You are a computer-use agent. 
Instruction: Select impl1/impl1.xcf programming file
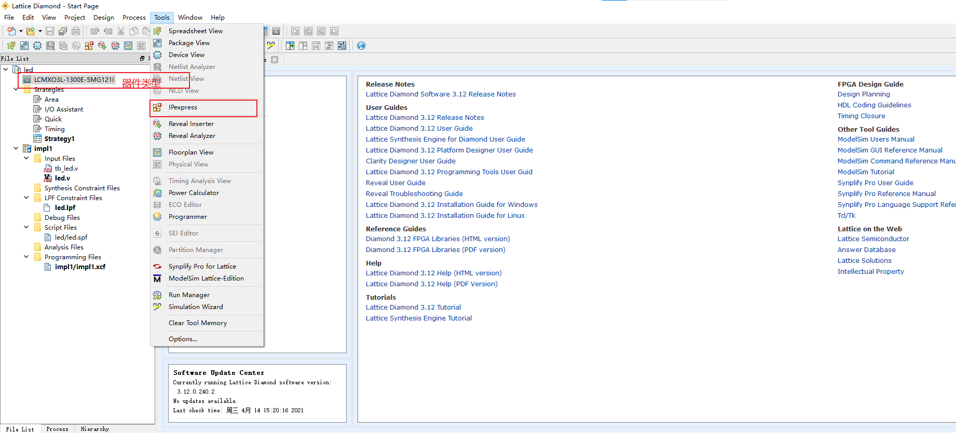coord(80,267)
